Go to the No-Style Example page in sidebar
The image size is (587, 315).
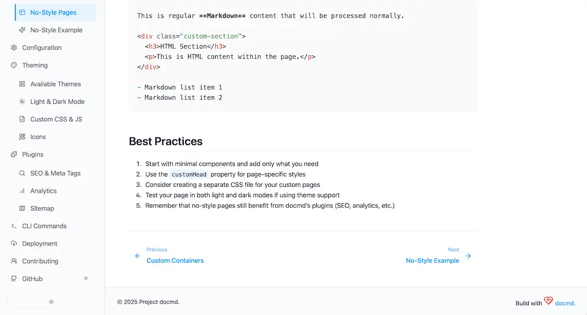tap(55, 30)
